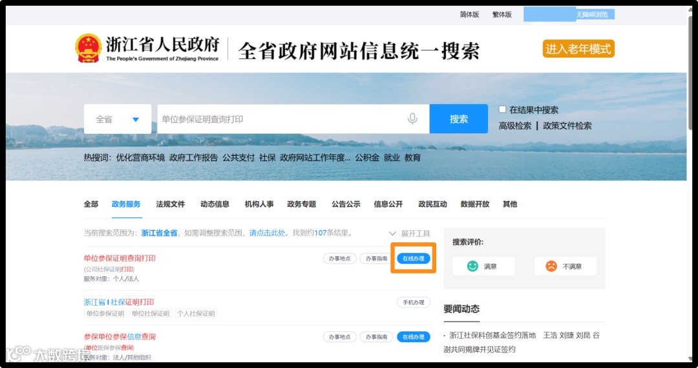698x368 pixels.
Task: Open the 公告公示 tab
Action: [346, 204]
